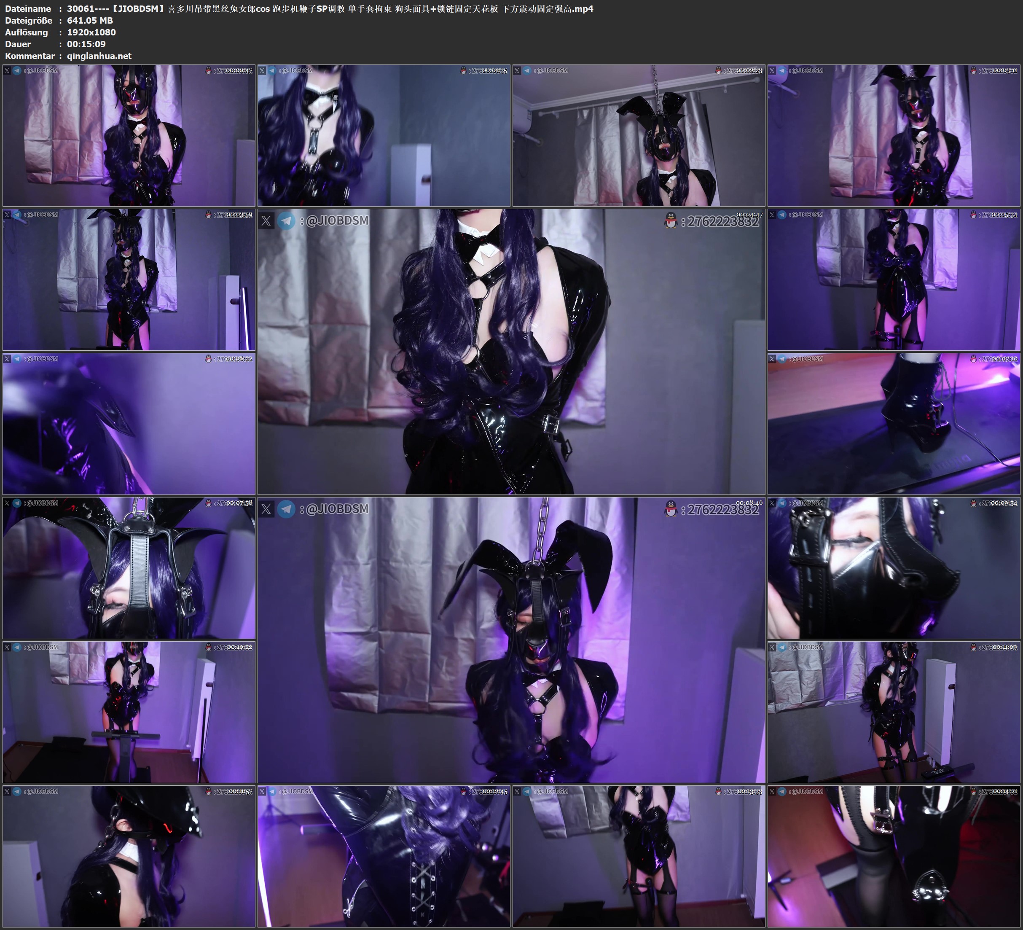Image resolution: width=1023 pixels, height=930 pixels.
Task: Click the X logo in the 00:04:47 frame
Action: (266, 221)
